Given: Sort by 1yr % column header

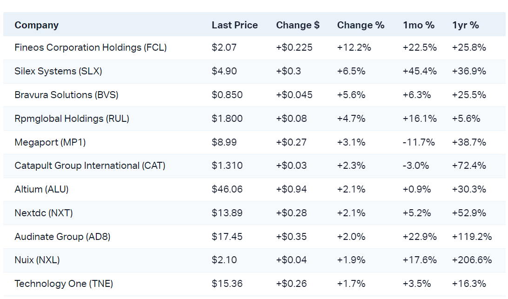Looking at the screenshot, I should (466, 25).
